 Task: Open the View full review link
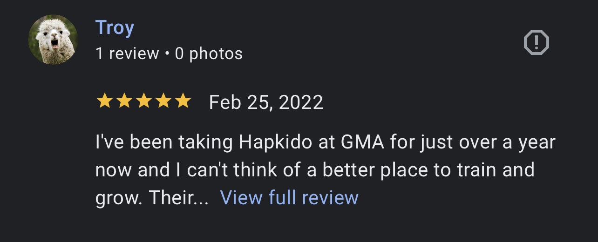coord(289,198)
